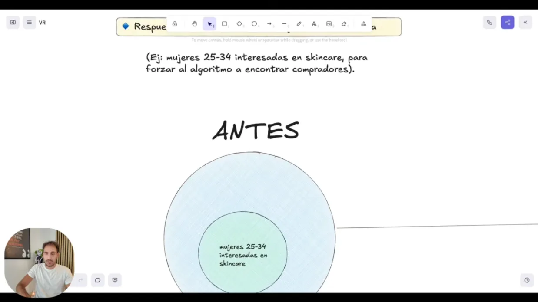Select the Arrow tool

pyautogui.click(x=269, y=24)
